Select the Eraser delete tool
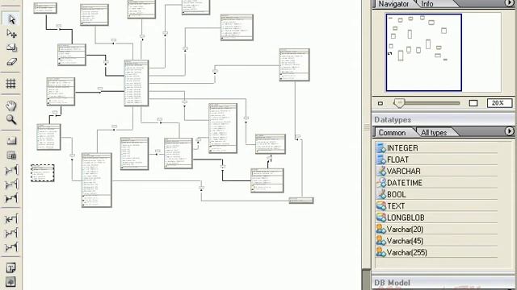The image size is (517, 290). 11,62
